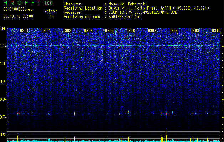224x142 pixels.
Task: Click the 0910 time marker
Action: [x=216, y=31]
